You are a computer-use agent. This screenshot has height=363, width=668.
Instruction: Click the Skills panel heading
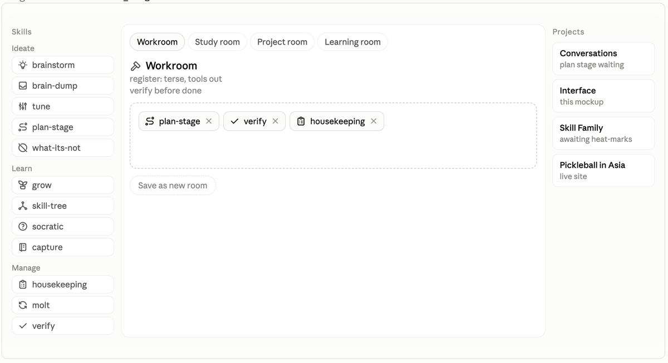[22, 32]
